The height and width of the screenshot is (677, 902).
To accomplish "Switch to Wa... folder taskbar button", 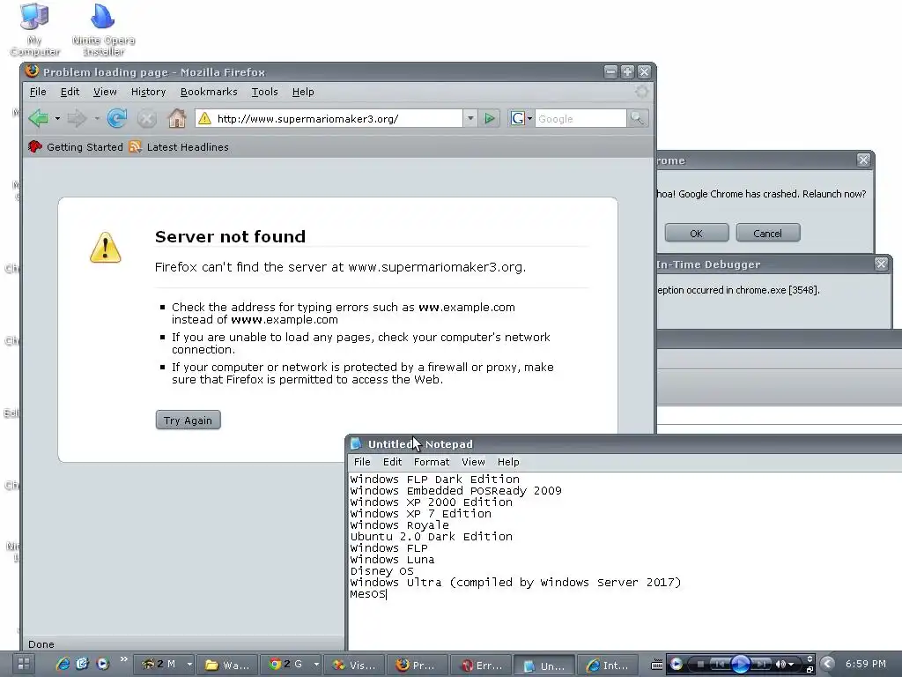I will 228,665.
